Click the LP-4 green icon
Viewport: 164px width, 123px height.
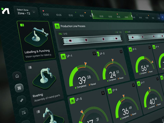154,47
